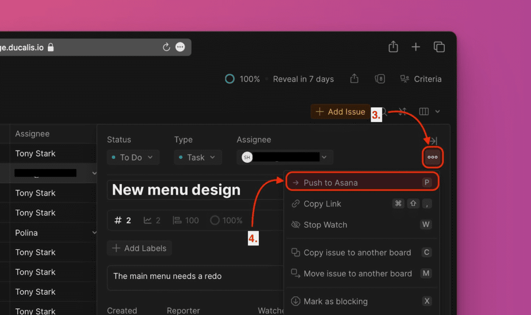Click the circular 100% progress indicator
The image size is (531, 315).
point(229,78)
